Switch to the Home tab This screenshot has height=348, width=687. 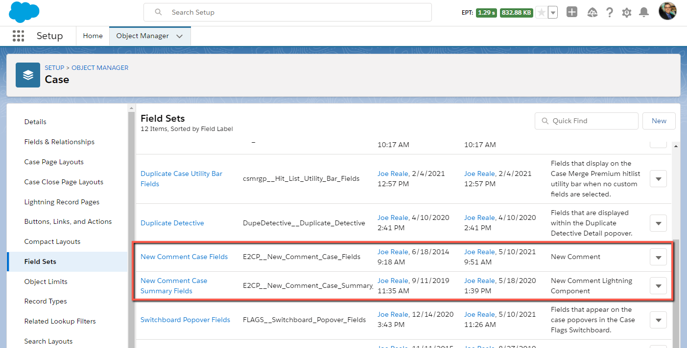click(93, 36)
